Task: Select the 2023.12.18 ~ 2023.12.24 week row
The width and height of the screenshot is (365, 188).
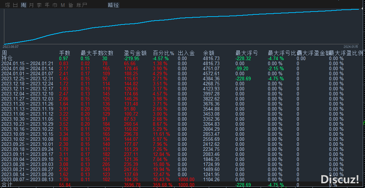Action: point(27,84)
